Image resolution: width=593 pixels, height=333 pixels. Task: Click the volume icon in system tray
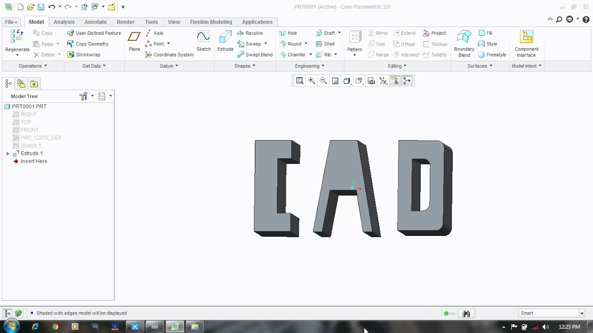point(545,327)
